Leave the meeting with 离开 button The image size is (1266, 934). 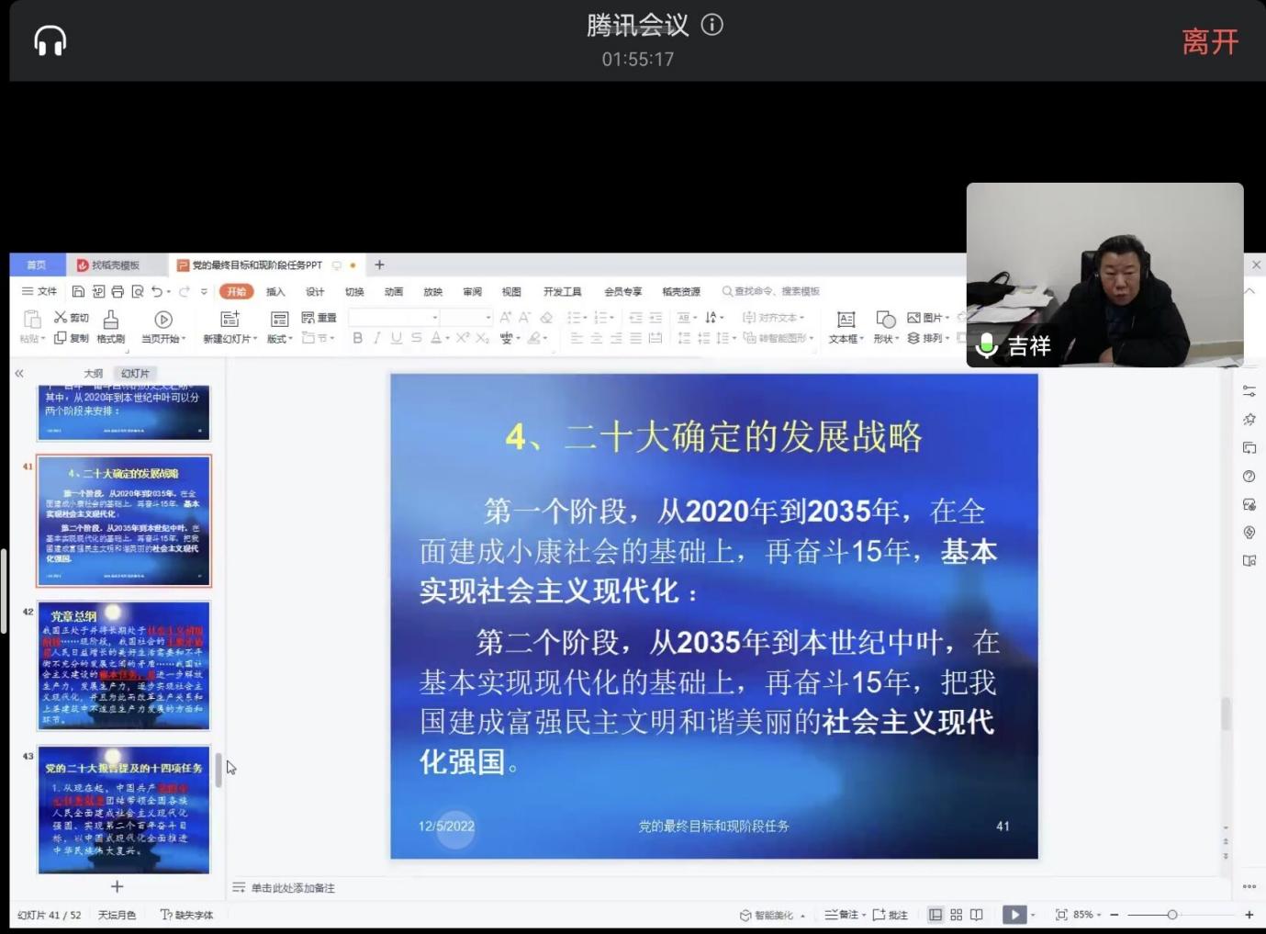[x=1209, y=42]
